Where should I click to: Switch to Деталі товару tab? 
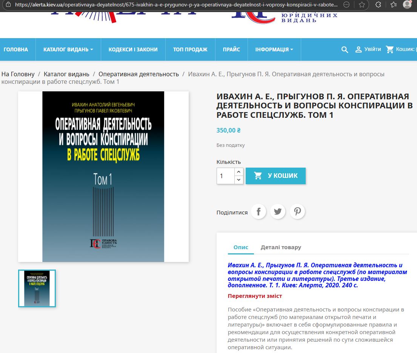281,247
